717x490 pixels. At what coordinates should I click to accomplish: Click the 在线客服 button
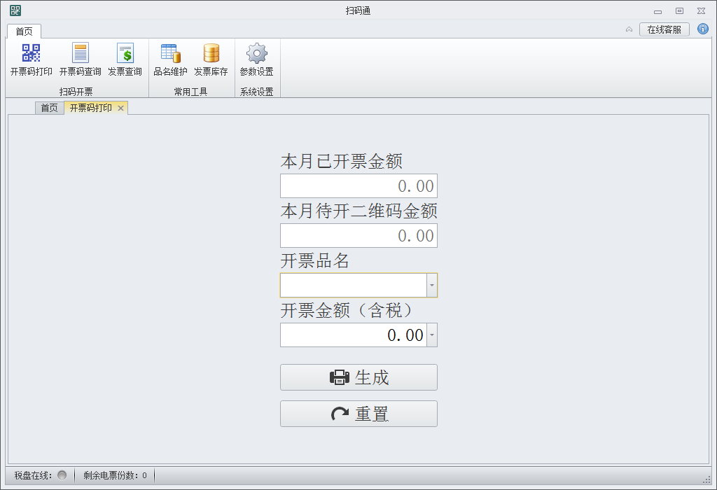coord(664,29)
